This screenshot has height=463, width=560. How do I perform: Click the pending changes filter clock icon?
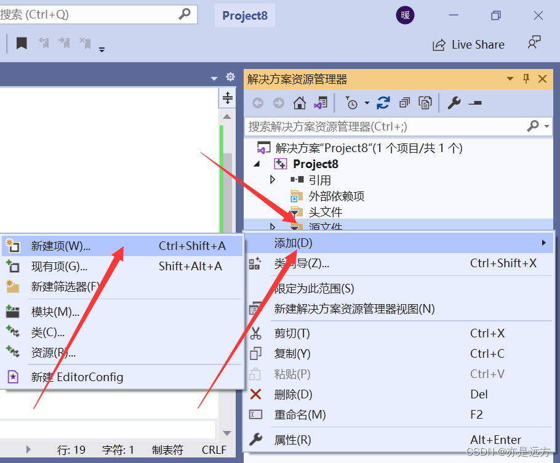click(x=351, y=103)
